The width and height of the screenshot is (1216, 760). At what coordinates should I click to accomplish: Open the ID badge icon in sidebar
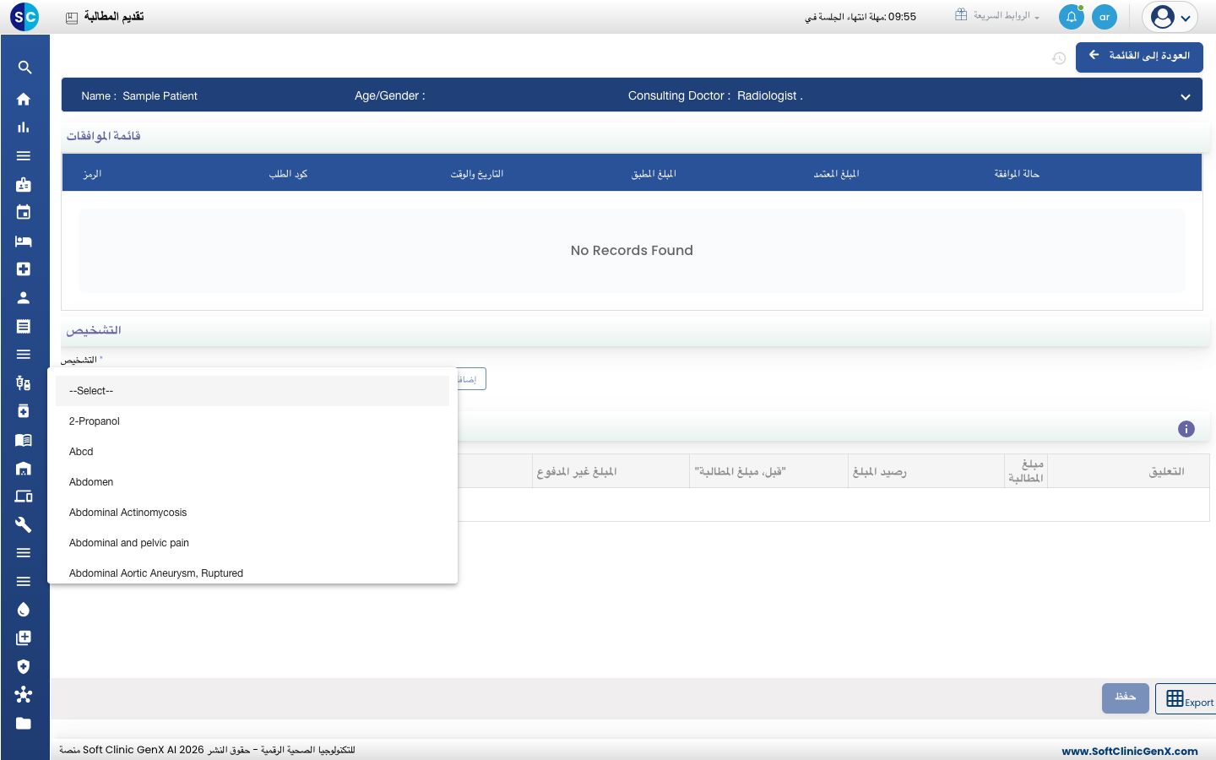tap(24, 184)
